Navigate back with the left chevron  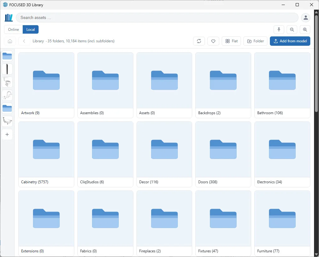(x=24, y=41)
